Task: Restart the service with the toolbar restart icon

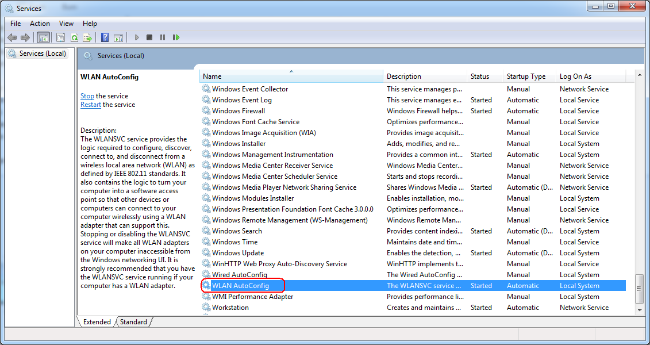Action: (x=176, y=38)
